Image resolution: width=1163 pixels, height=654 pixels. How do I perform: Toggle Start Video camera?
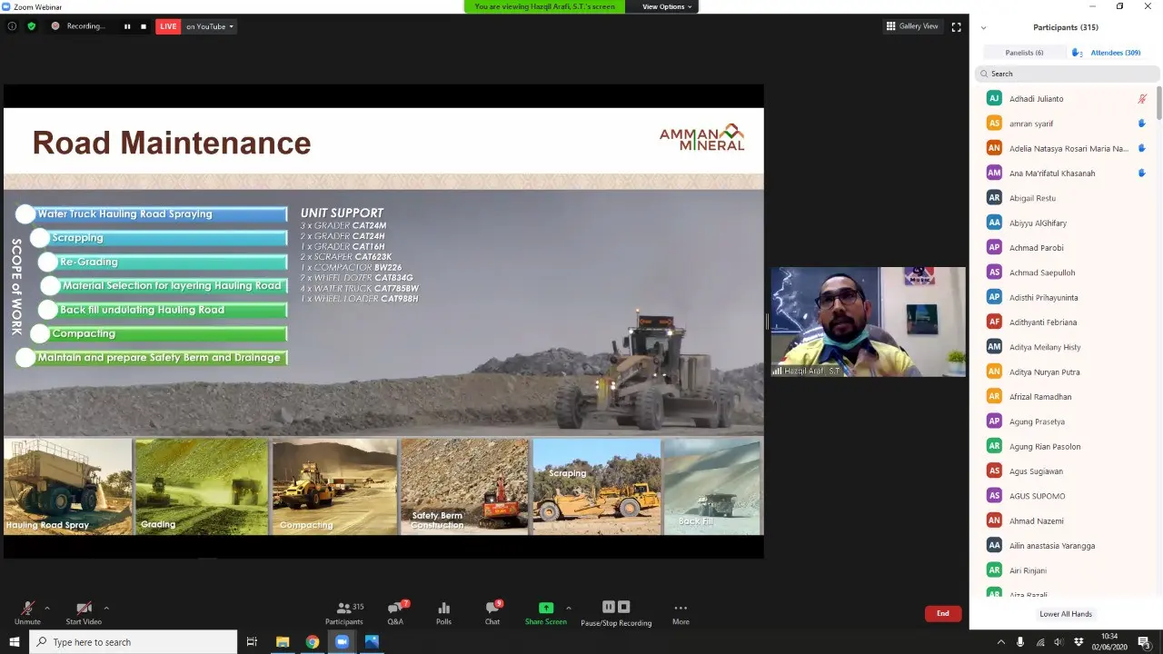84,608
